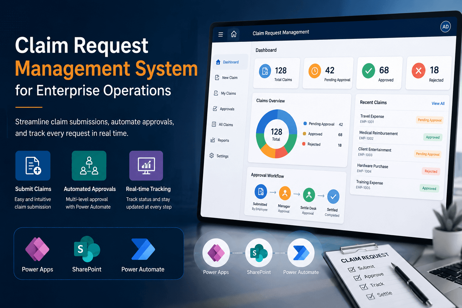Click the orange Pending Approval clock icon

[315, 71]
